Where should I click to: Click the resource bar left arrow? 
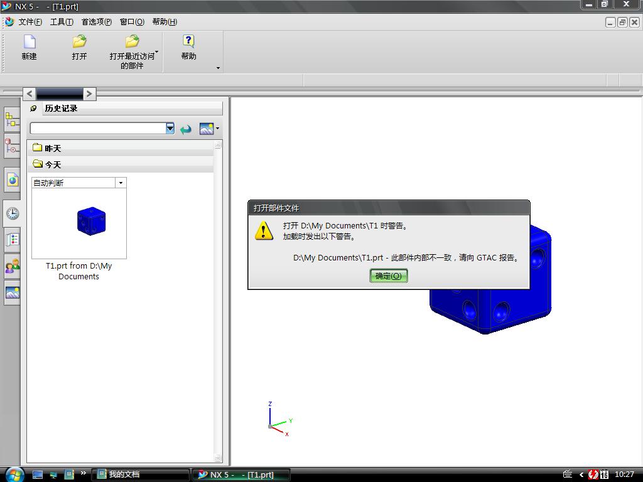pyautogui.click(x=29, y=94)
